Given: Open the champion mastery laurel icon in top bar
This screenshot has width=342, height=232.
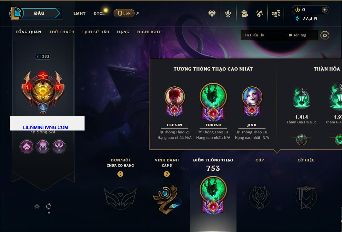Looking at the screenshot, I should [228, 14].
